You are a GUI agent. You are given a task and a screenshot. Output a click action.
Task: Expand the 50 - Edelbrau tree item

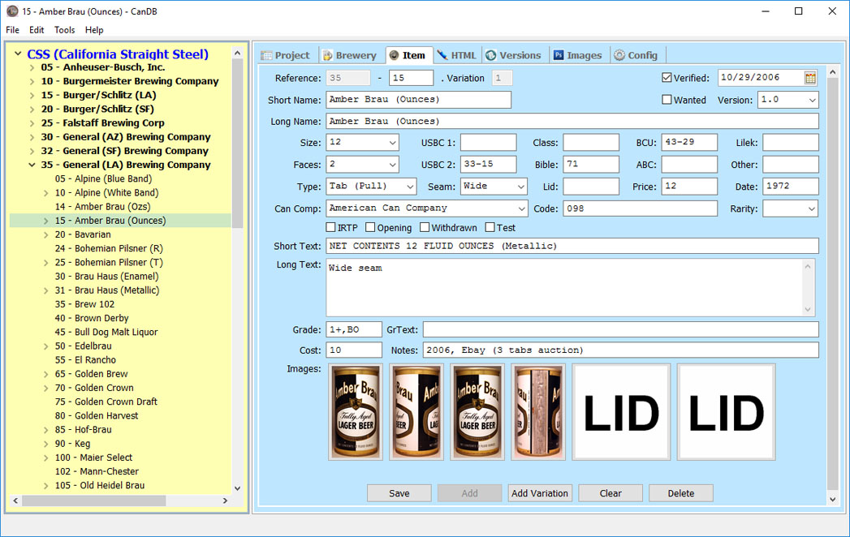click(x=46, y=346)
